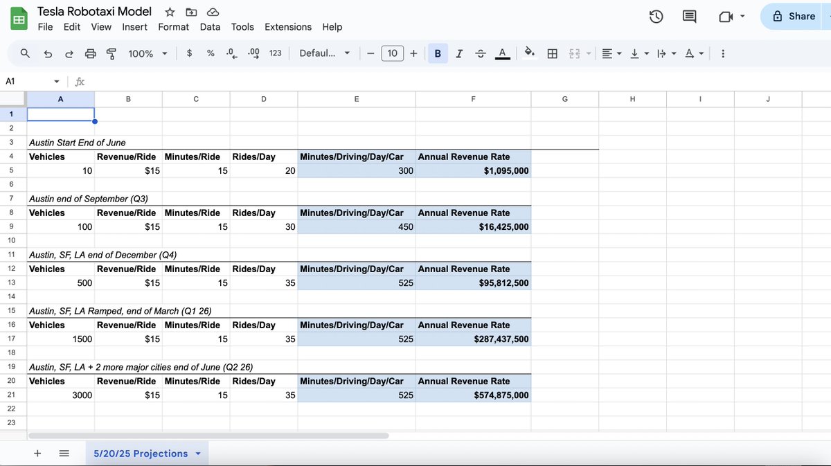Open the Edit menu

[x=72, y=27]
